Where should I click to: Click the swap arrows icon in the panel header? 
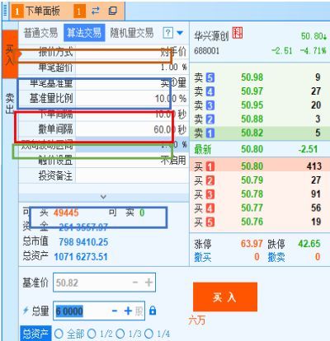[96, 11]
